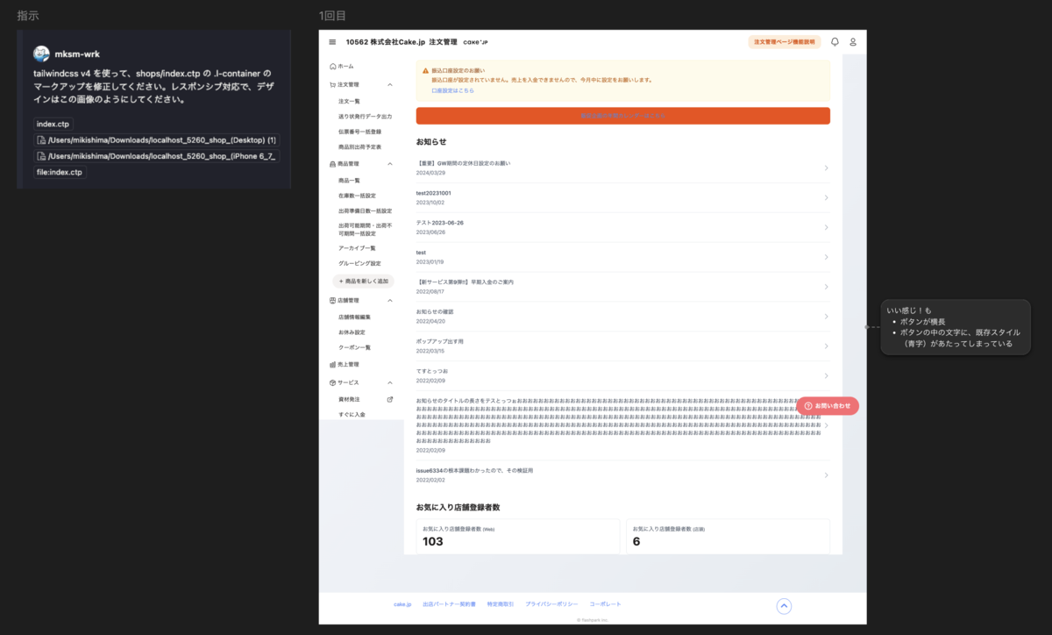Click the cart icon beside 注文管理

click(333, 85)
